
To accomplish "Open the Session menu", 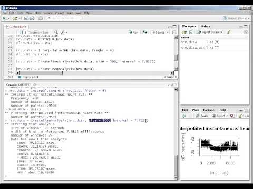I will pyautogui.click(x=48, y=13).
